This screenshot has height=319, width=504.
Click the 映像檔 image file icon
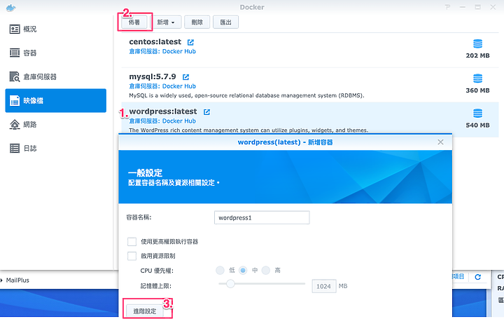(15, 101)
